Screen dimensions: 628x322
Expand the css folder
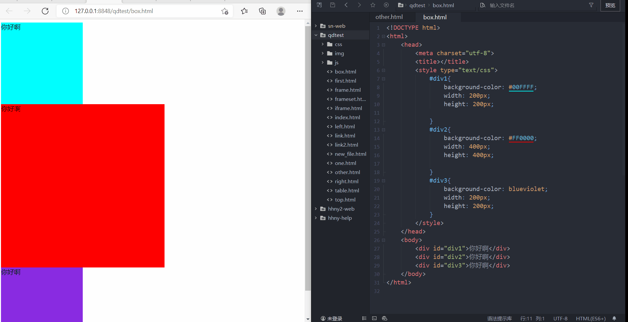coord(323,44)
